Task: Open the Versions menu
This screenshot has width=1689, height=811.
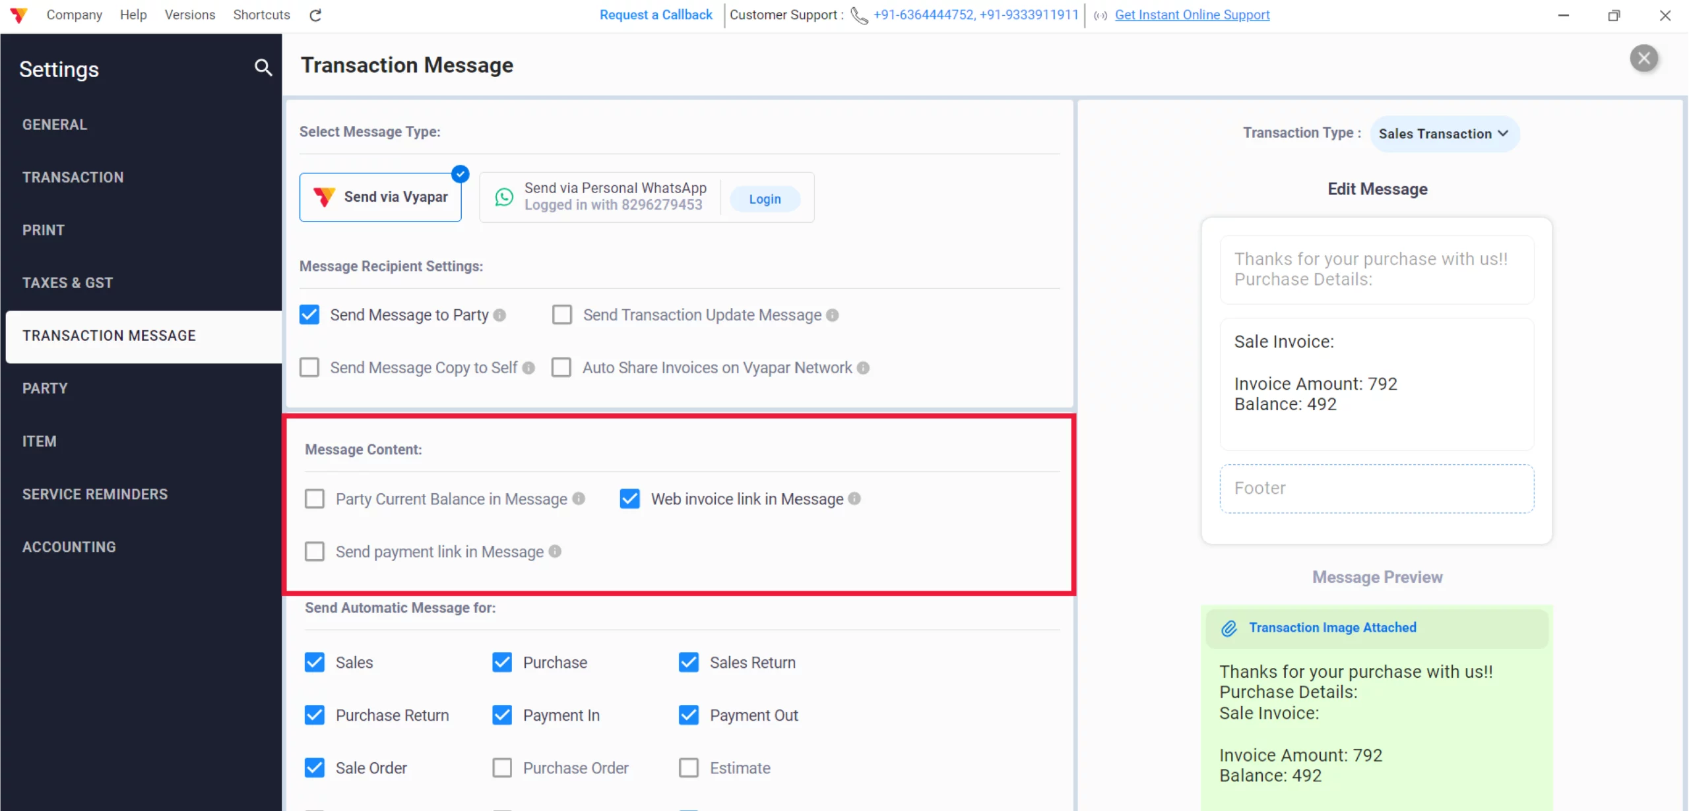Action: click(x=189, y=15)
